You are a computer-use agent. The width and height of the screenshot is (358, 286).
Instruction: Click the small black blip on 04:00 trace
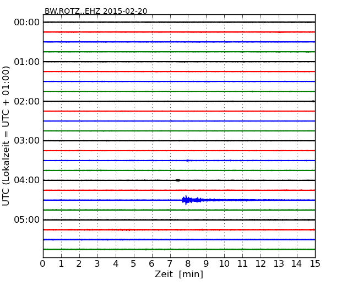(x=178, y=180)
